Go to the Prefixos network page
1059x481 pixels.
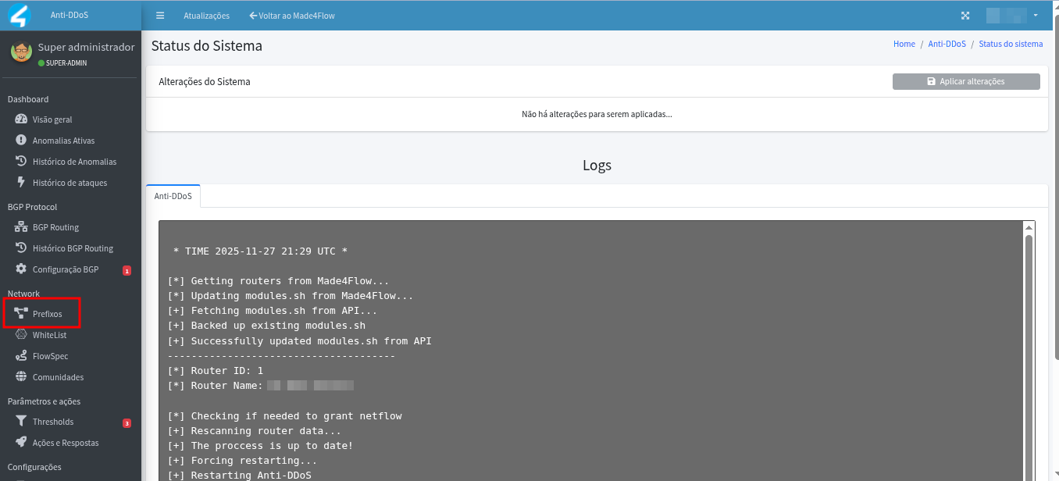[45, 313]
